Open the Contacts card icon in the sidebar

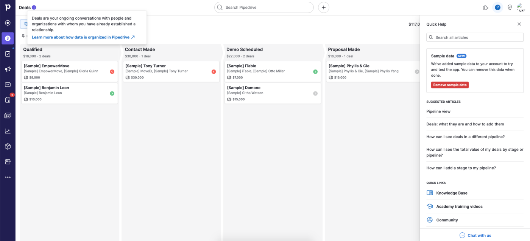(x=8, y=116)
